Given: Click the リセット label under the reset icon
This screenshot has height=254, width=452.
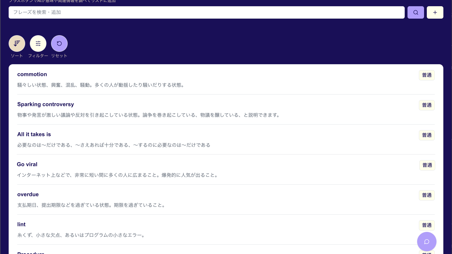Looking at the screenshot, I should 59,56.
